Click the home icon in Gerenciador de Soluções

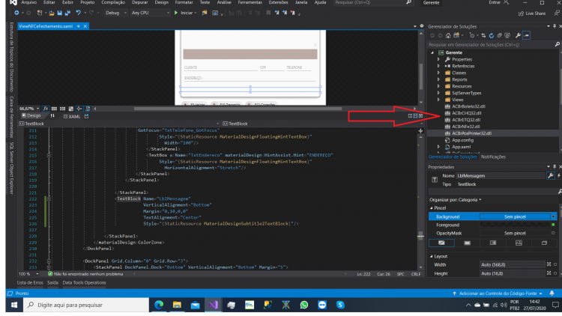tap(448, 35)
